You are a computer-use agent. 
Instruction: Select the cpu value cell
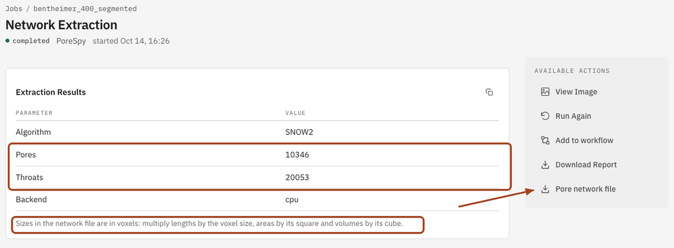pyautogui.click(x=292, y=199)
